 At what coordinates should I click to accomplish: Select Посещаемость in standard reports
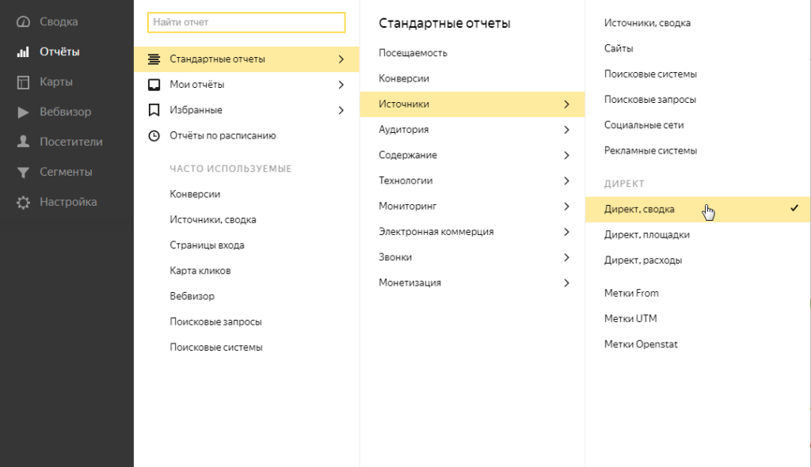point(413,53)
